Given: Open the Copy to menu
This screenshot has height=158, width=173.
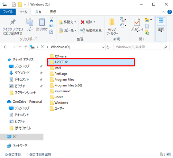Looking at the screenshot, I should 67,30.
